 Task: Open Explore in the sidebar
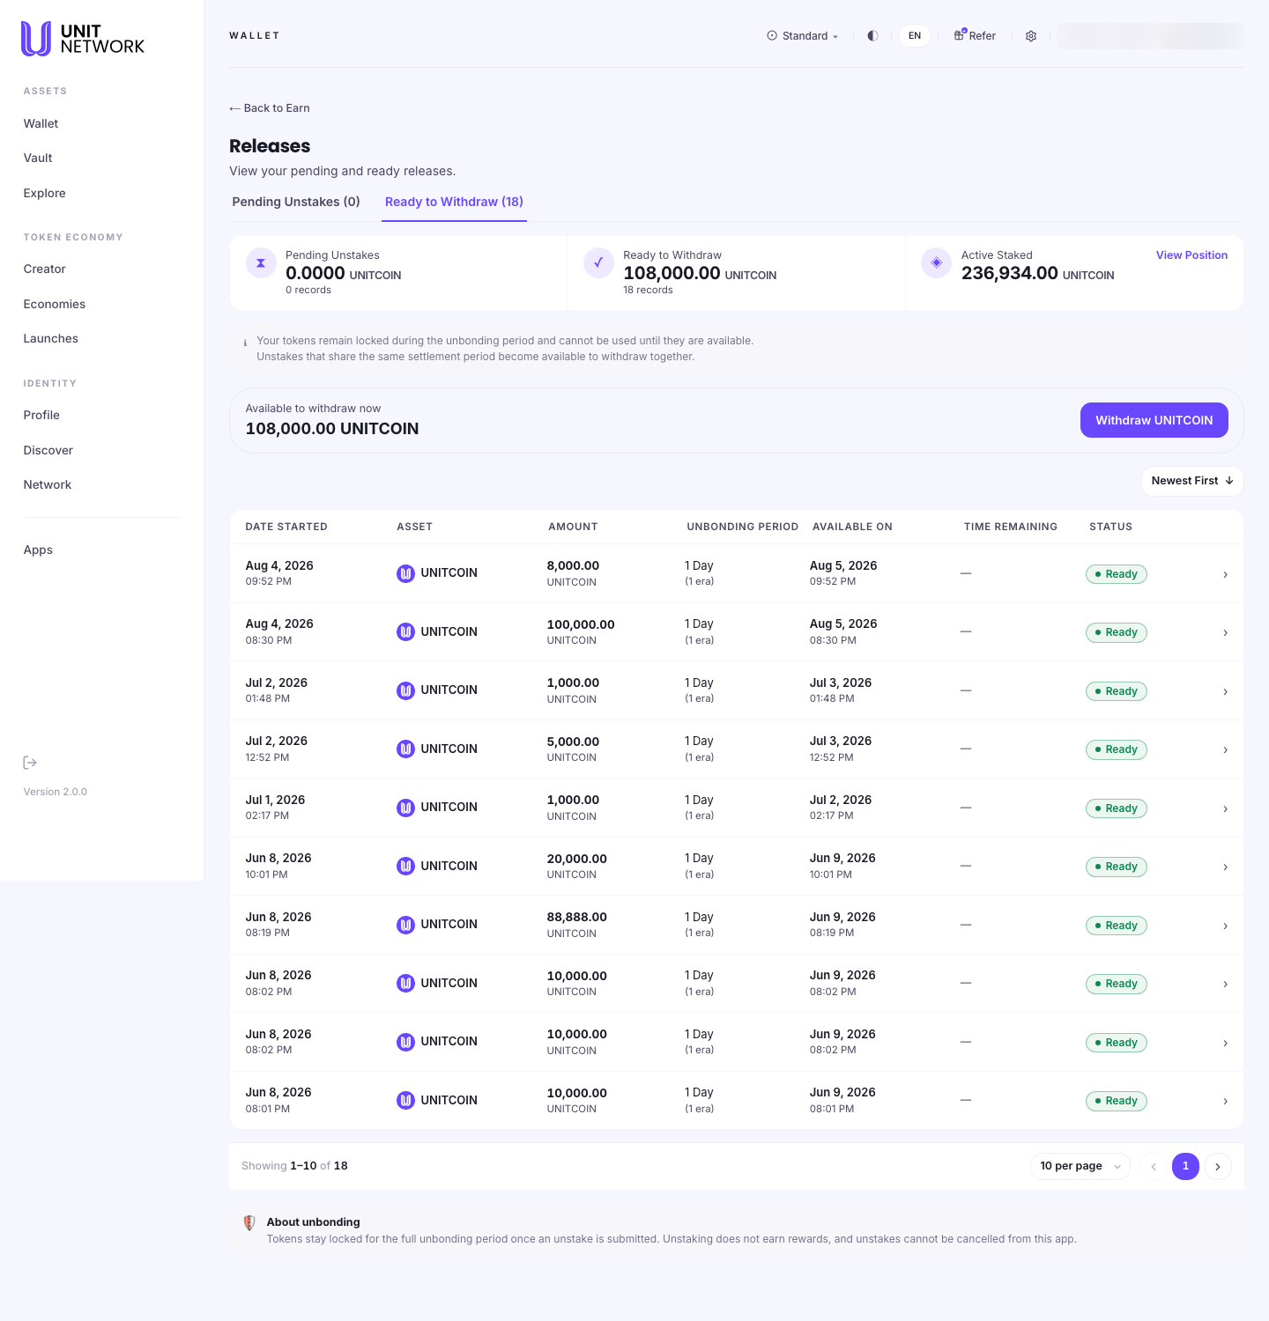44,193
